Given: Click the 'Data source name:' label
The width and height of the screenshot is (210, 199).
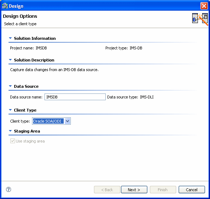Looking at the screenshot, I should tap(26, 97).
